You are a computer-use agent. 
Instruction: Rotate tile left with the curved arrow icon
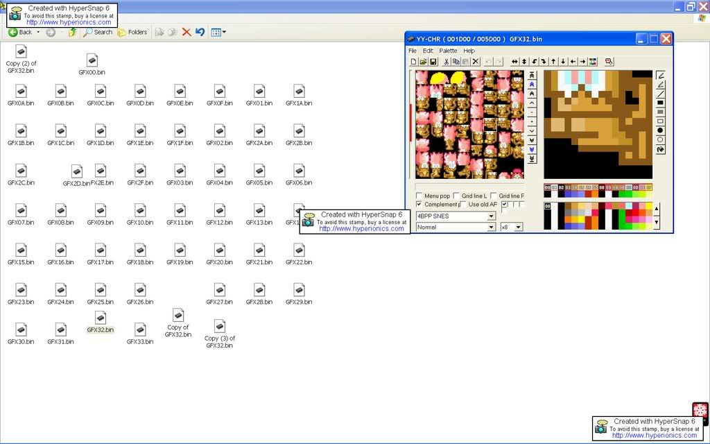pos(535,62)
